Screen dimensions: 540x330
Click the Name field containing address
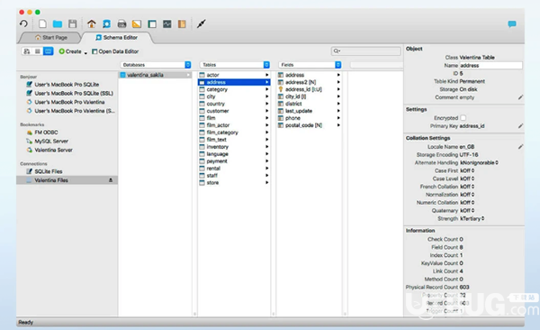[490, 65]
